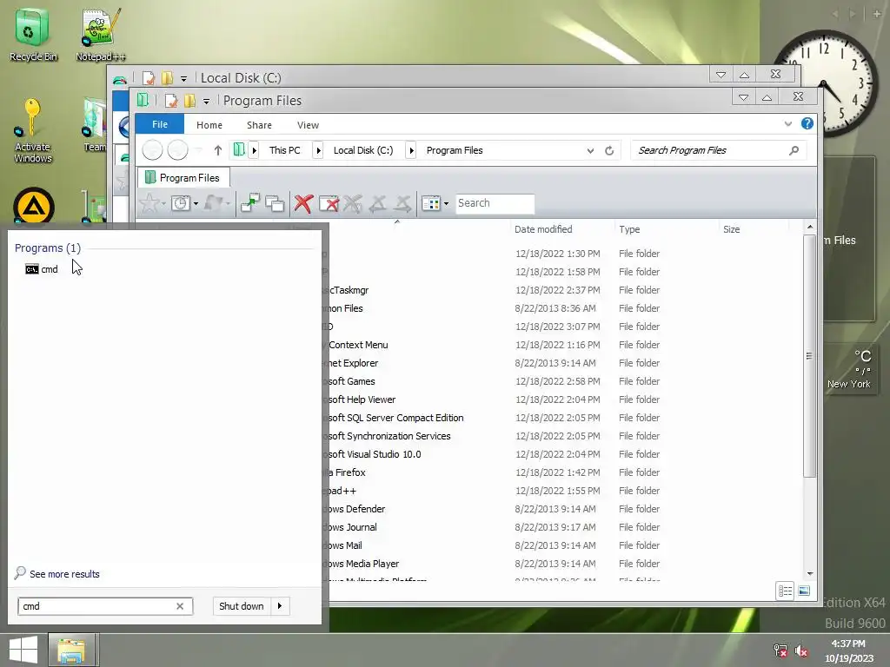Open the Activate Windows key icon
890x667 pixels.
pyautogui.click(x=32, y=130)
